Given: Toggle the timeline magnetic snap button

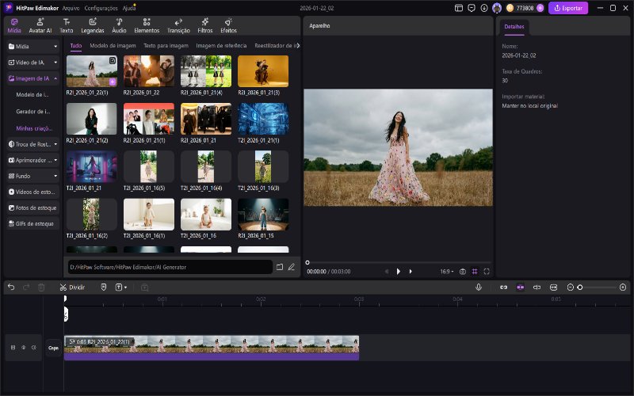Looking at the screenshot, I should point(521,287).
